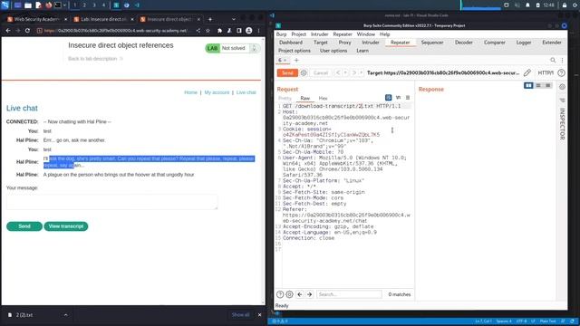Expand the INSPECTOR side panel
Viewport: 580px width, 326px height.
point(562,123)
